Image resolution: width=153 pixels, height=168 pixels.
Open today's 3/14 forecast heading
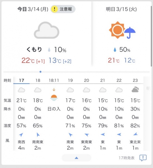33,9
